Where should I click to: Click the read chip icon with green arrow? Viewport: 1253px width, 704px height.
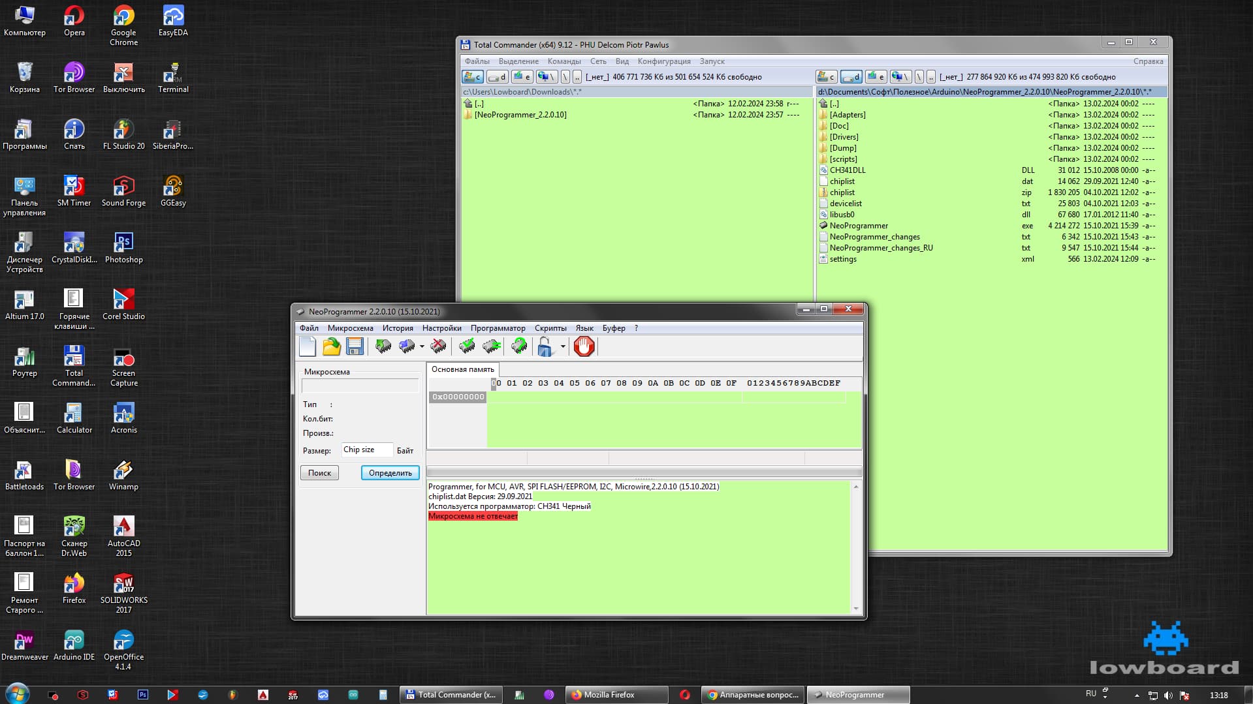(x=383, y=346)
